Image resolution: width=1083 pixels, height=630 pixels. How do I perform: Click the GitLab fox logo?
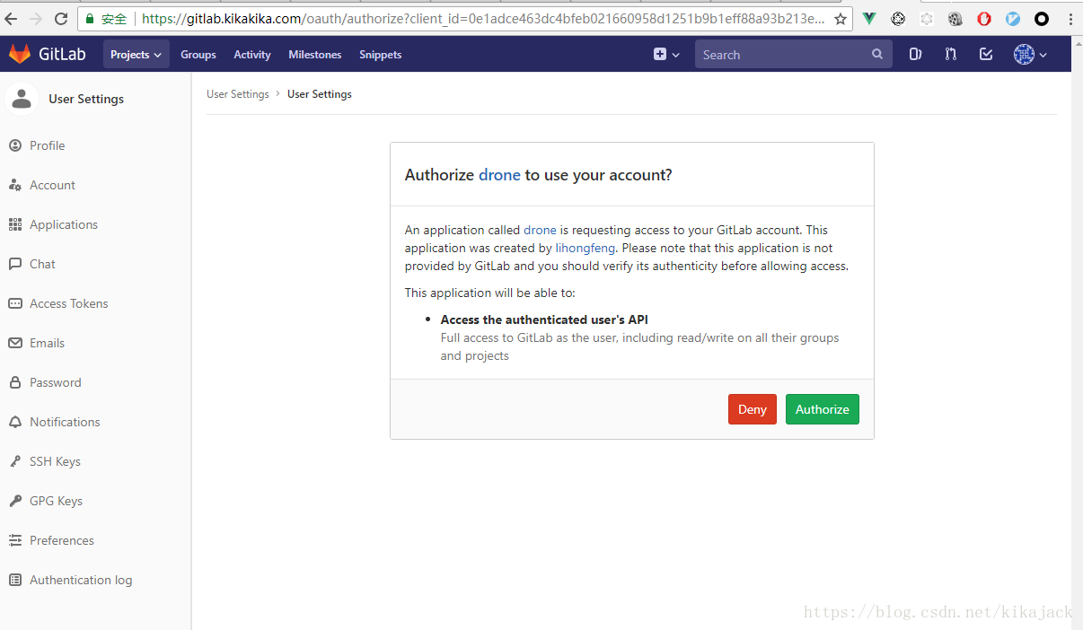pos(19,54)
